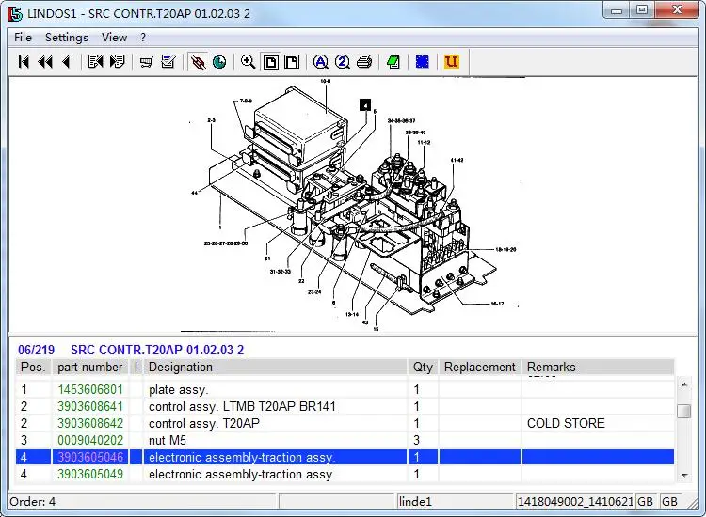Open the View menu

coord(114,38)
